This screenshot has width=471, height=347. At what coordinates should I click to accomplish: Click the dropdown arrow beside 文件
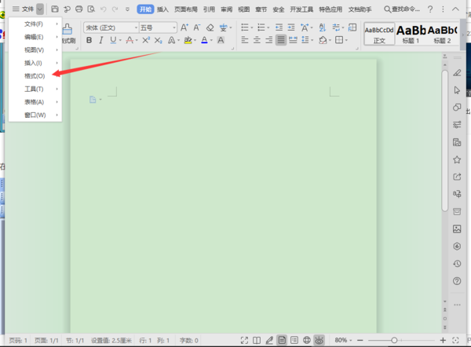[40, 9]
